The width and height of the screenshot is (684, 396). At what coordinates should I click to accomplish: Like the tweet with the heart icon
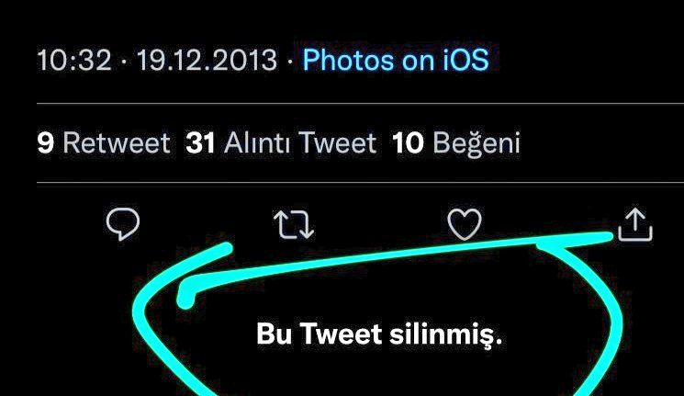[x=465, y=224]
